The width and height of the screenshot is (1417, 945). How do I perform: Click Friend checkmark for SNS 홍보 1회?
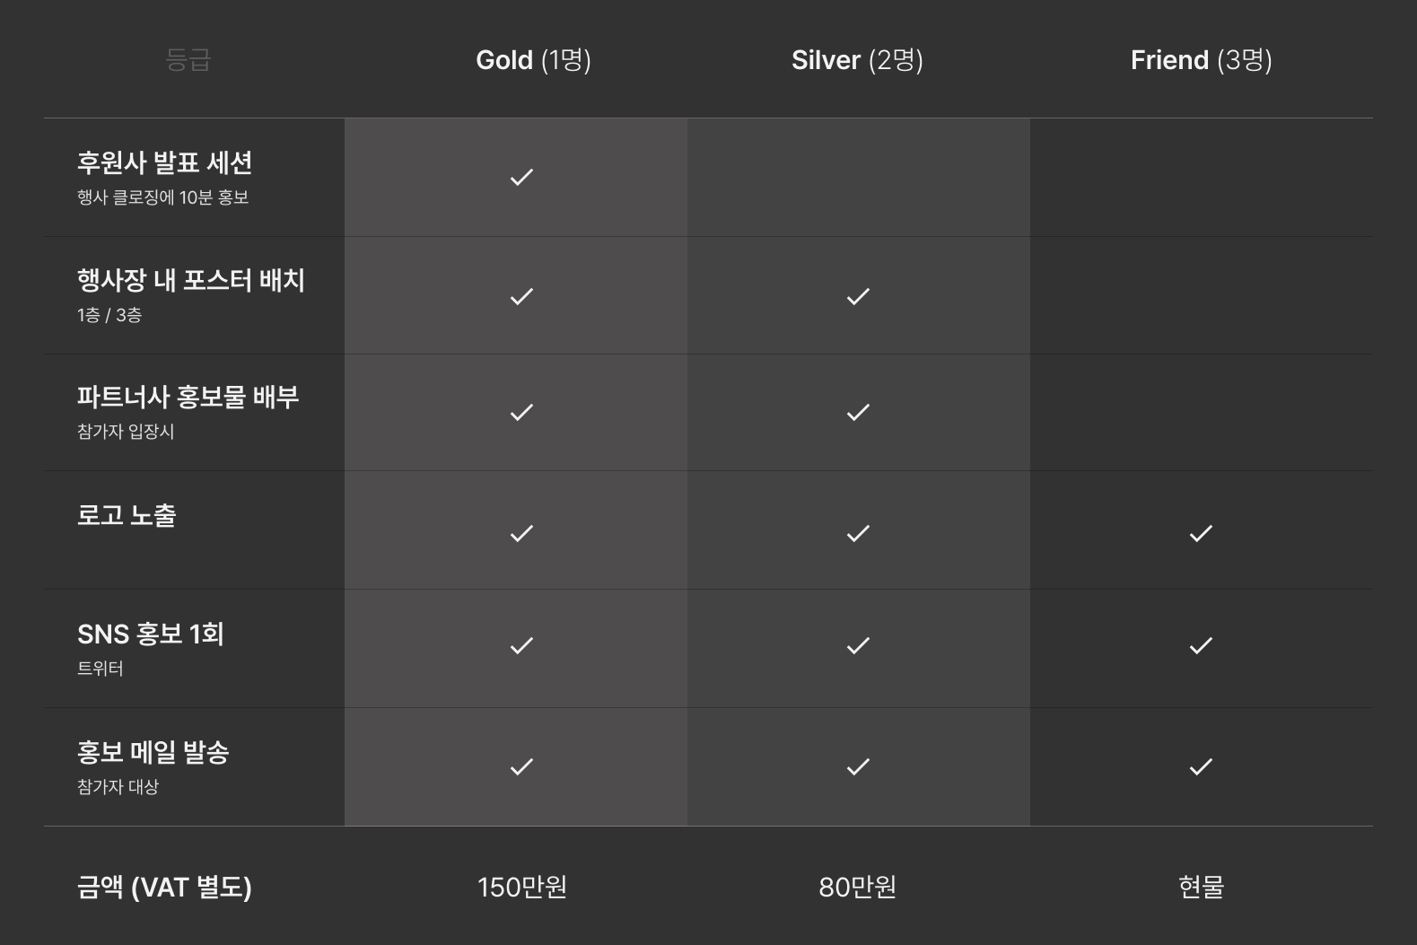(x=1201, y=645)
